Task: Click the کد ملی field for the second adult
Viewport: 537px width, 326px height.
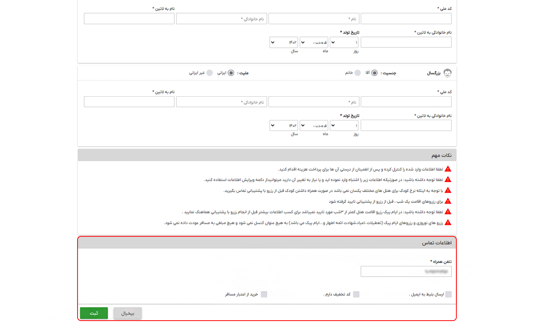Action: (x=406, y=101)
